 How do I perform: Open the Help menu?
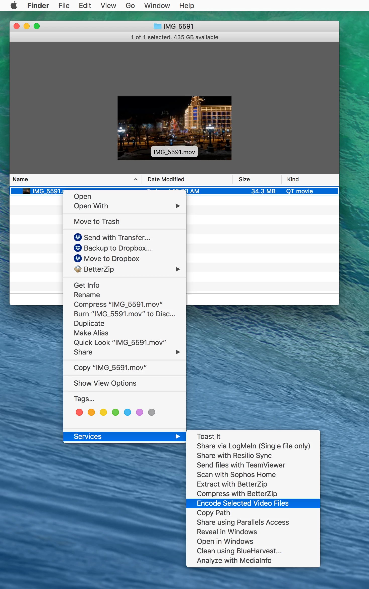(x=187, y=6)
